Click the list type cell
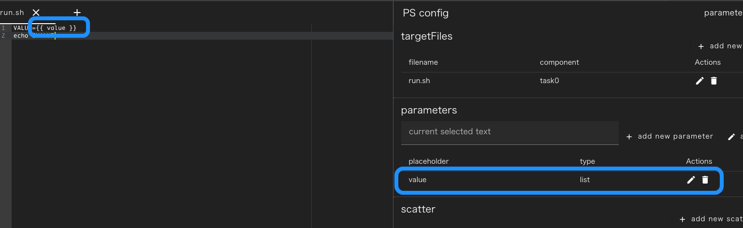This screenshot has width=743, height=228. pos(585,180)
